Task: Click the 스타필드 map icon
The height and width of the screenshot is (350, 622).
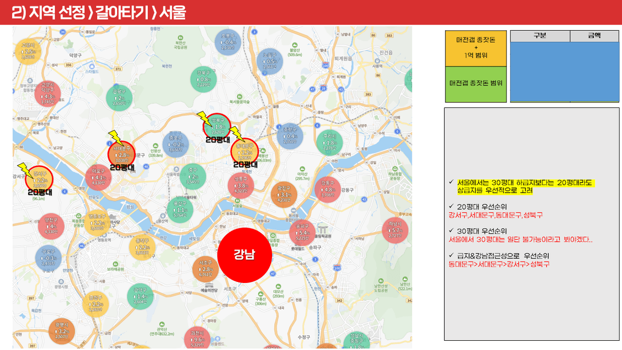Action: point(93,67)
